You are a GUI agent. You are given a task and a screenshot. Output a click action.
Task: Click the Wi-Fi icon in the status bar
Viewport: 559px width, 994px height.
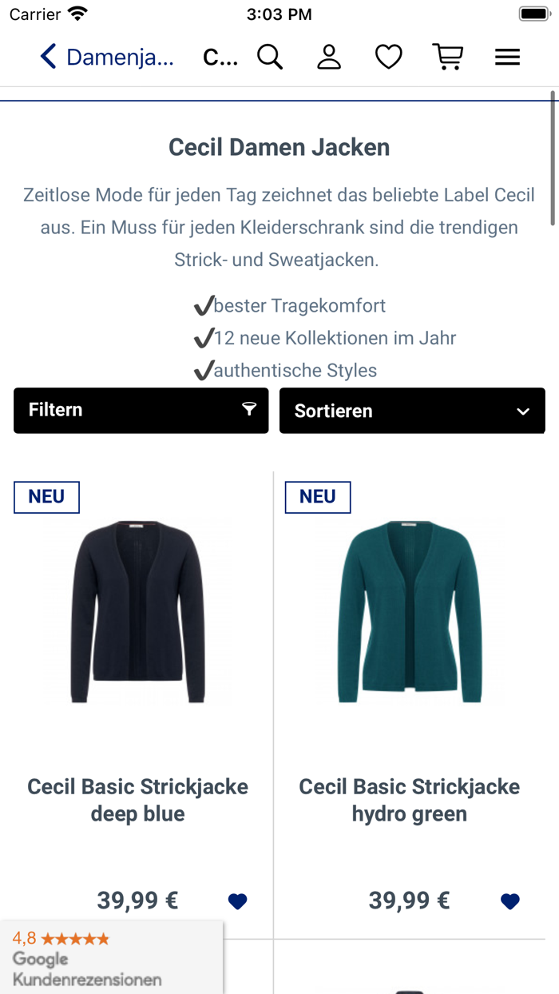(x=76, y=12)
